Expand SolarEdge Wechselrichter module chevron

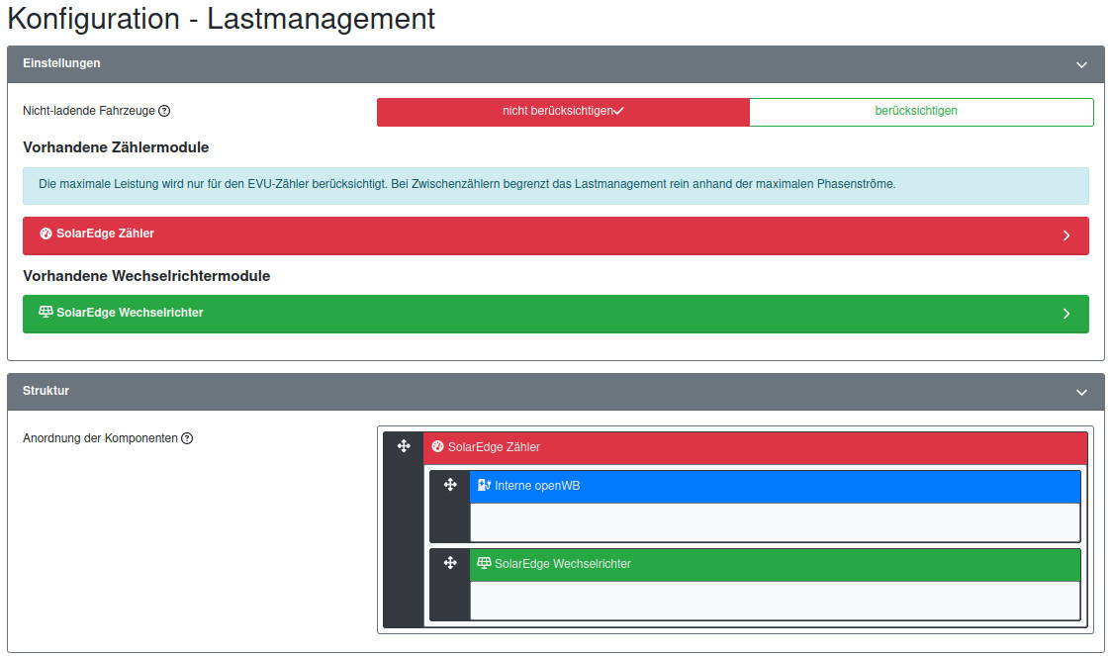point(1066,314)
